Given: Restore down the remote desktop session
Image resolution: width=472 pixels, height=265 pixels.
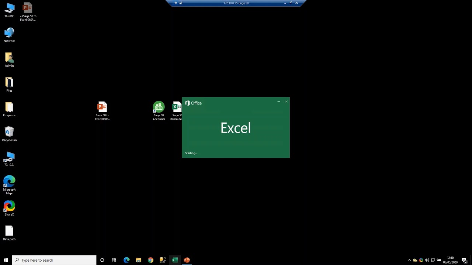Looking at the screenshot, I should tap(291, 3).
